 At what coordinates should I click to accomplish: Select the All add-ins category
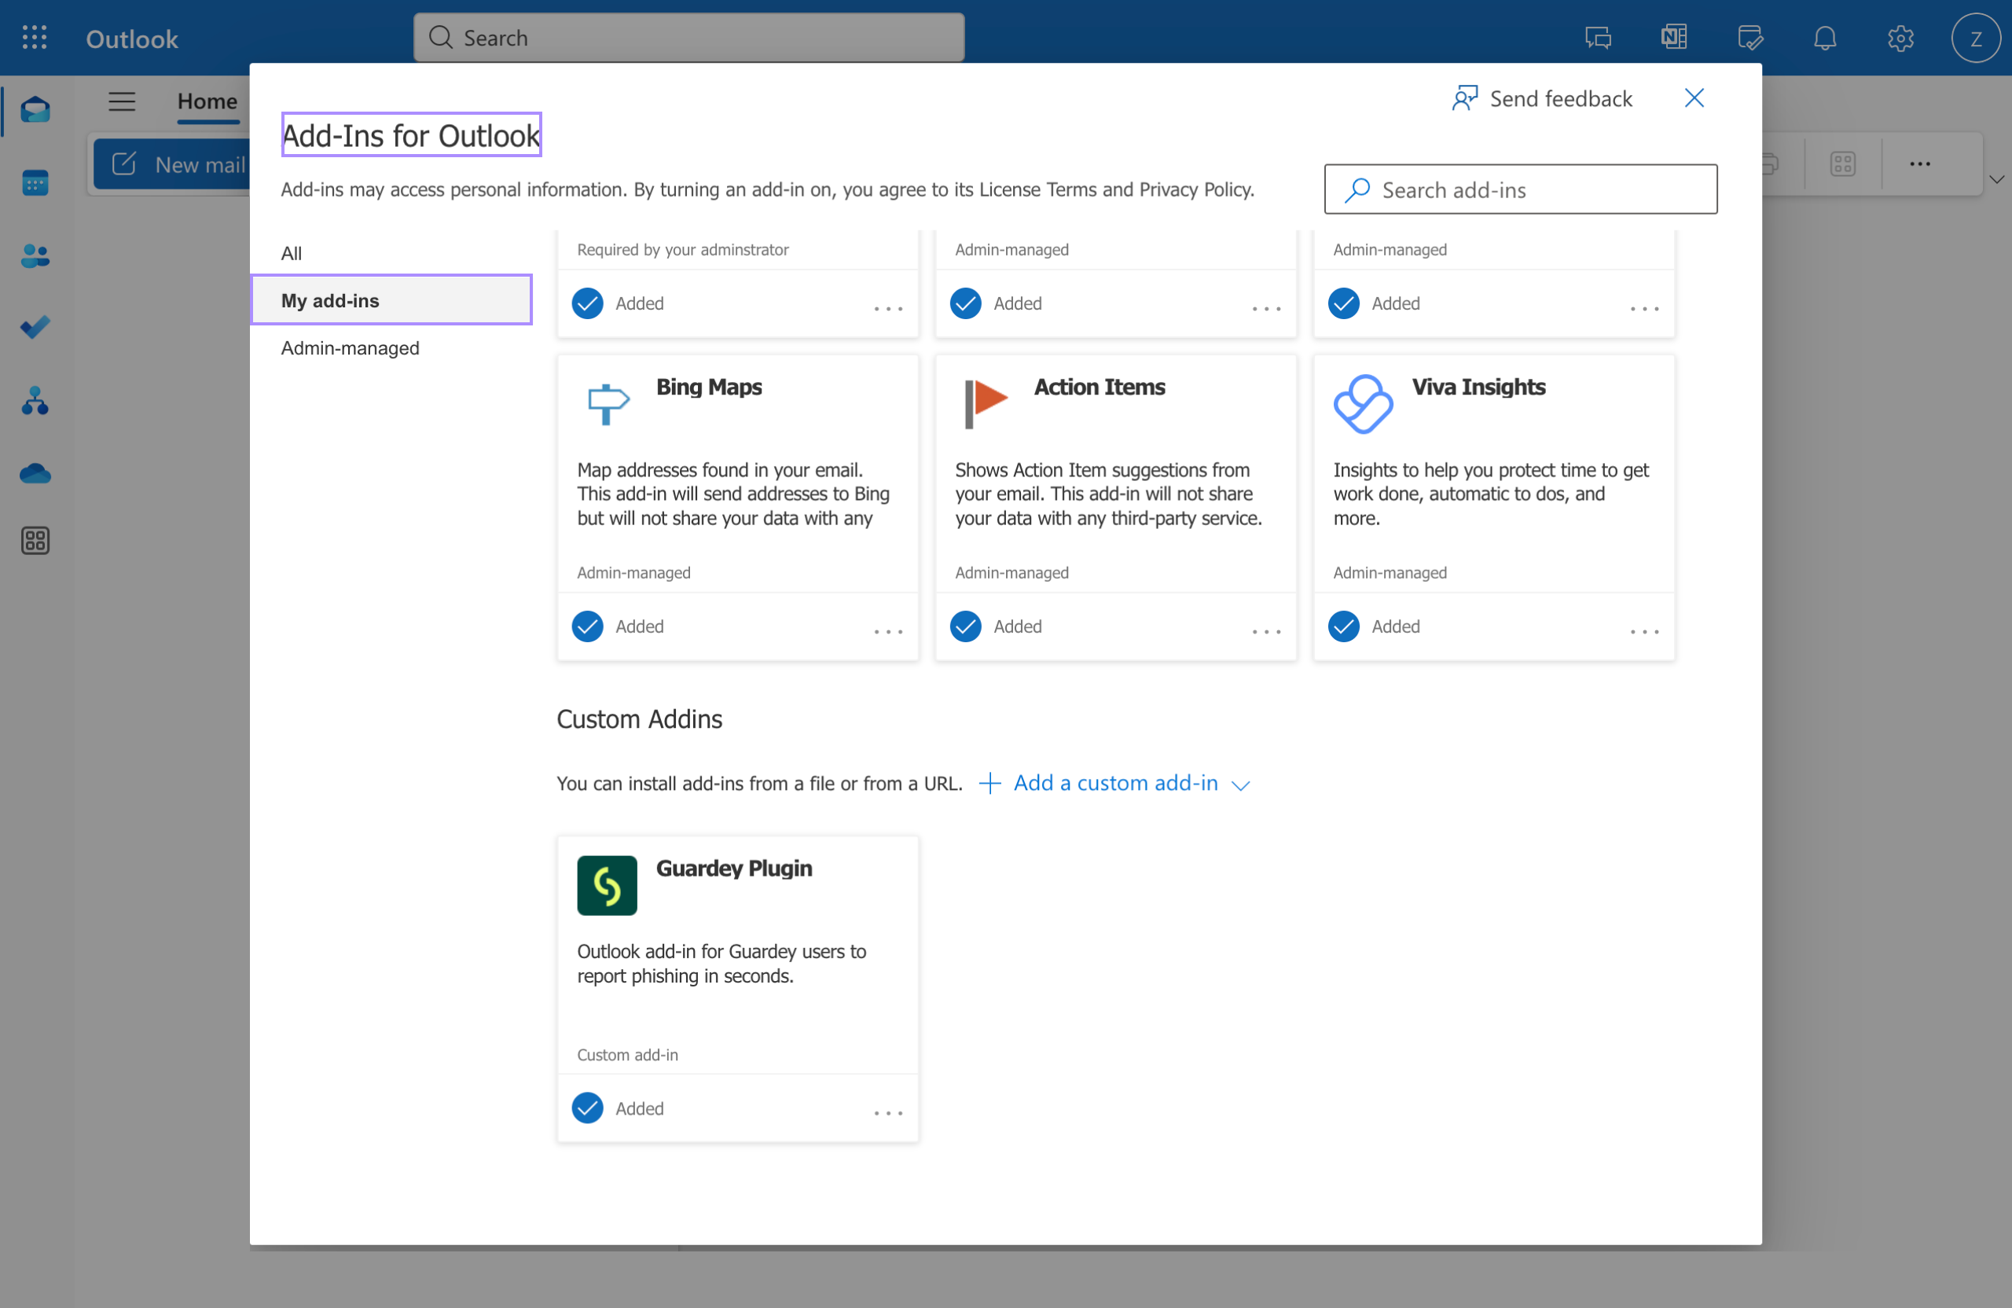point(292,254)
